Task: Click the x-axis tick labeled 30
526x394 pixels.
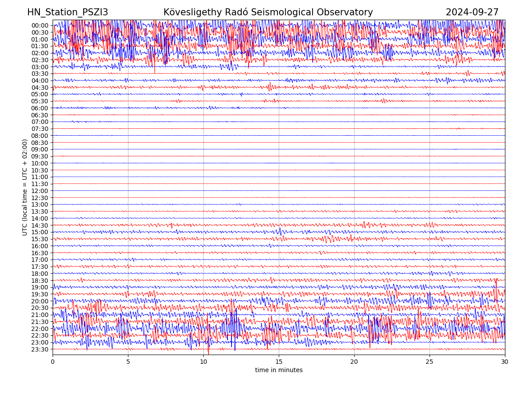Action: [x=505, y=362]
